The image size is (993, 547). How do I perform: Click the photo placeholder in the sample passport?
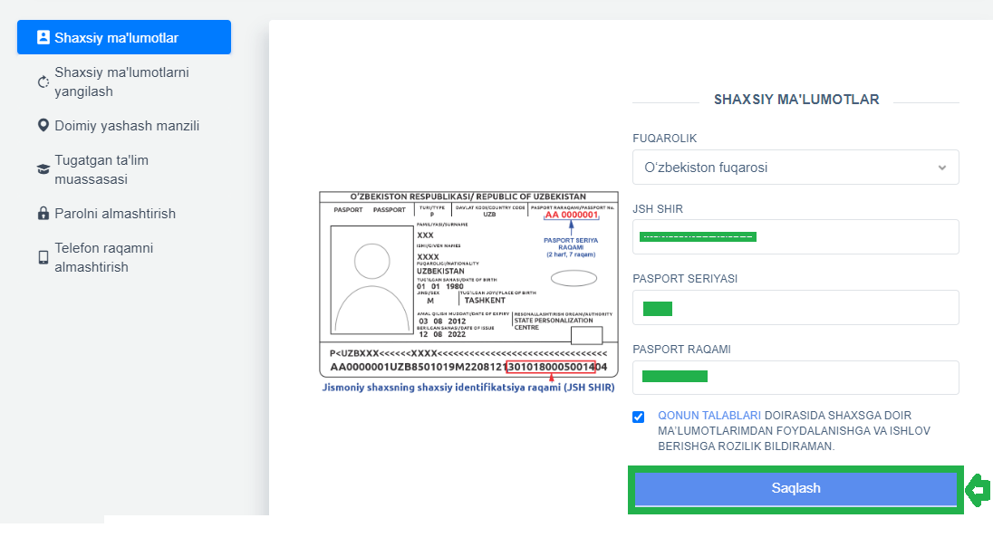pyautogui.click(x=371, y=279)
